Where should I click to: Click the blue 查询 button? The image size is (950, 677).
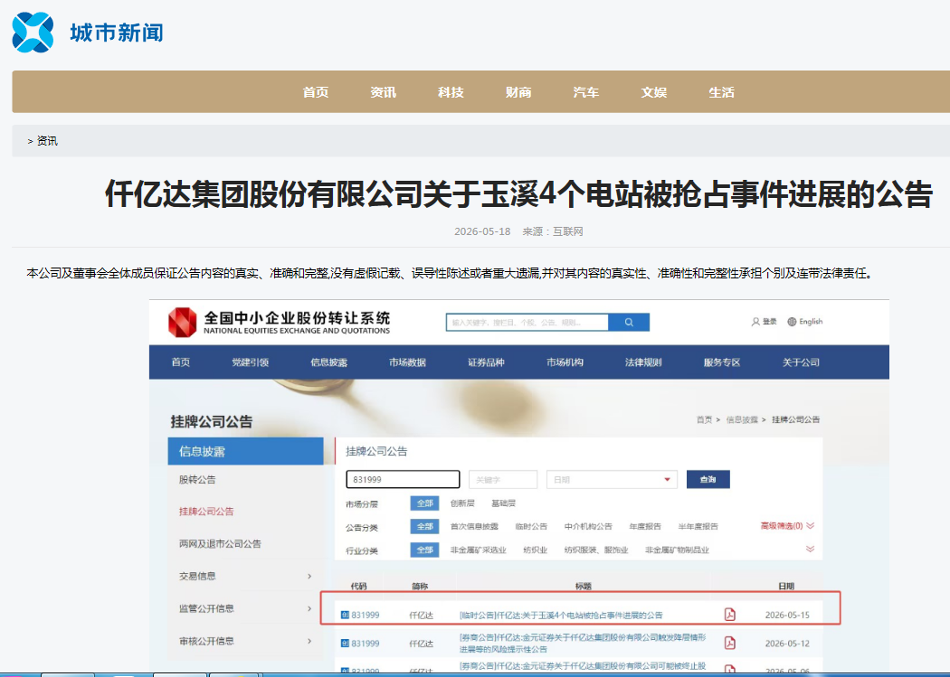pyautogui.click(x=708, y=479)
